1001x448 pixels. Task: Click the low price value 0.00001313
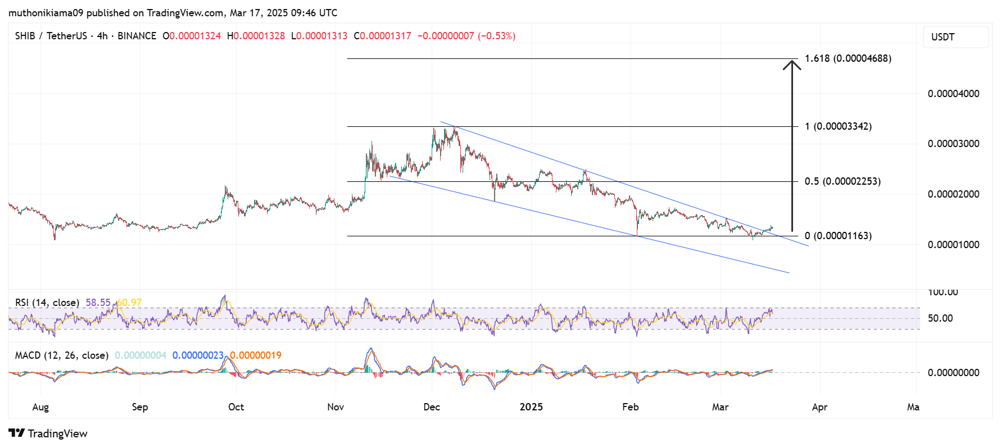coord(322,36)
